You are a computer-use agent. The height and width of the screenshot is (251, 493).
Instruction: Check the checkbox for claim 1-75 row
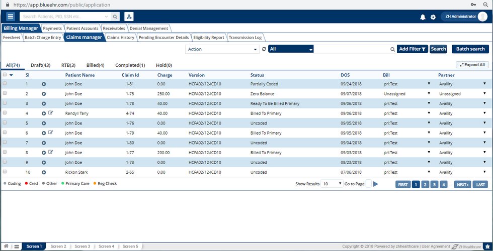(5, 94)
